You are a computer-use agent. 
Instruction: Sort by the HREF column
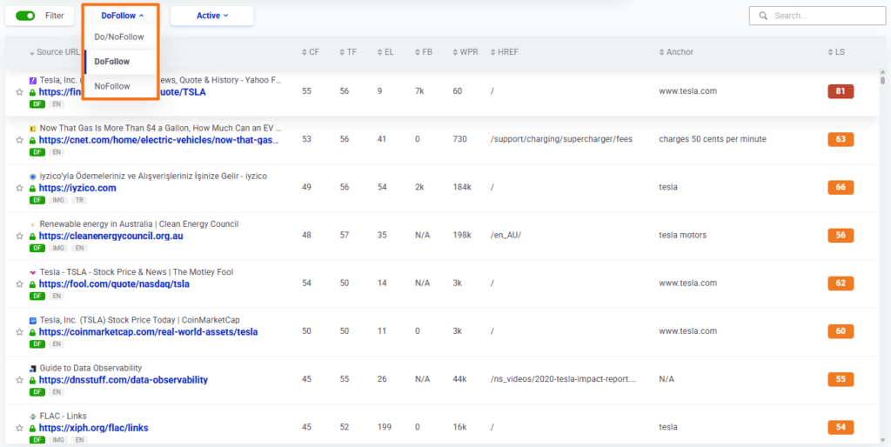coord(504,52)
